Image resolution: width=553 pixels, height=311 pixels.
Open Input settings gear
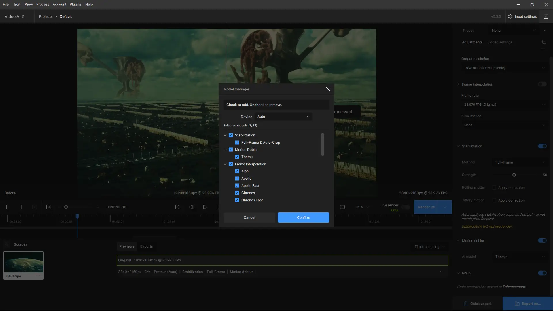click(x=510, y=16)
